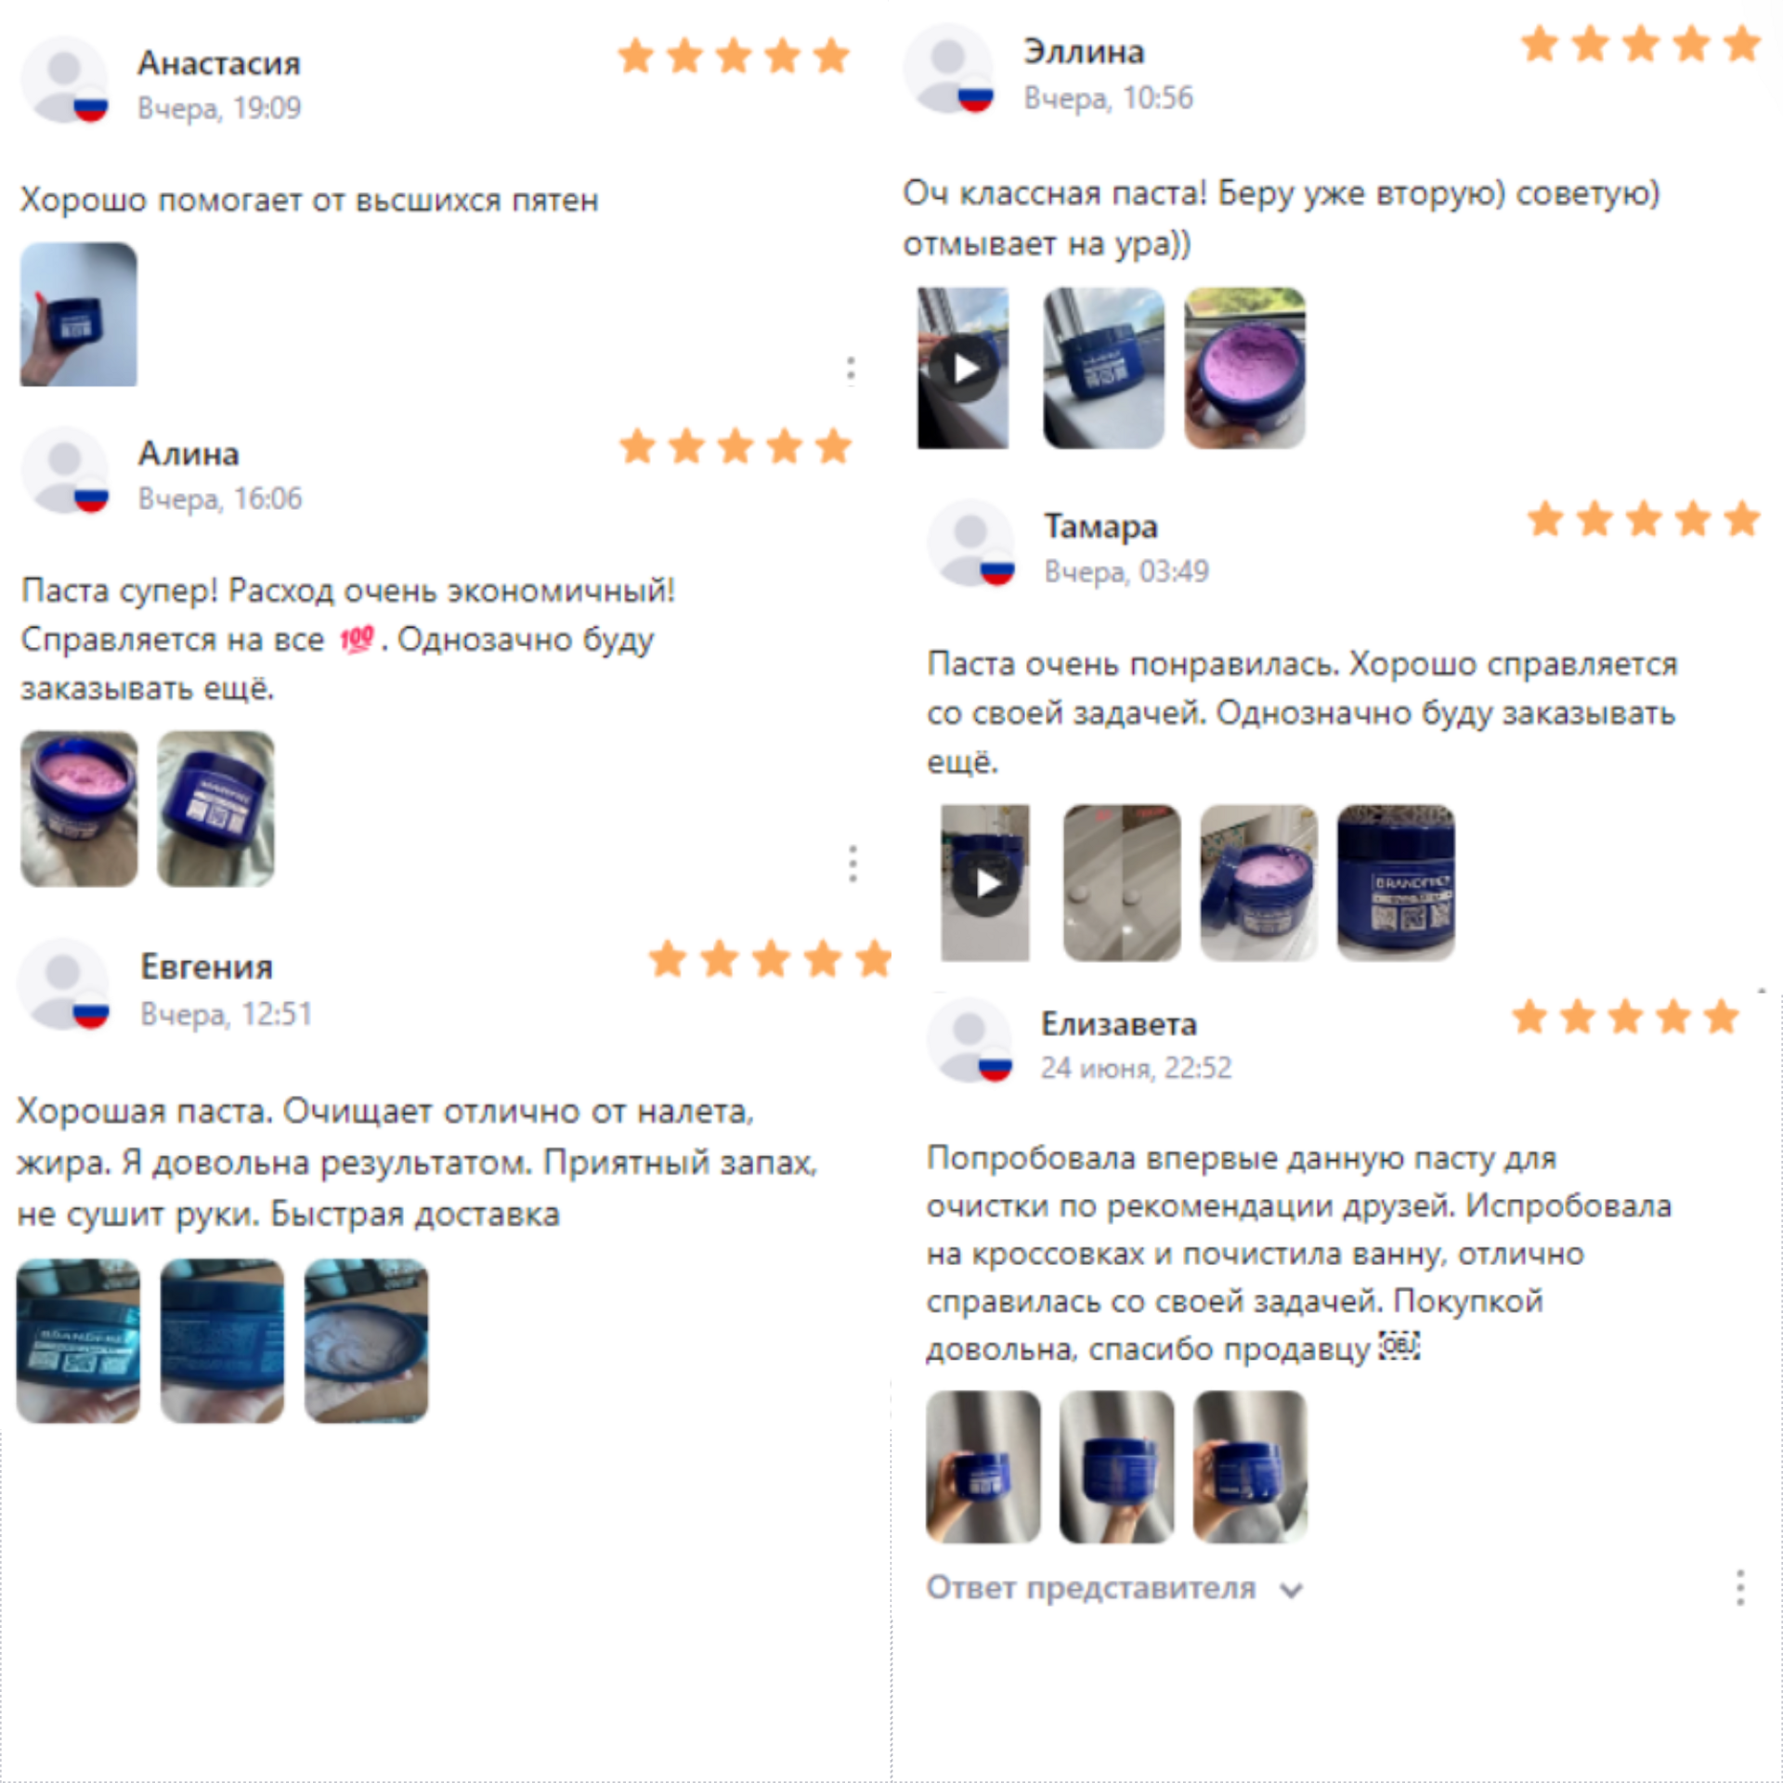Screen dimensions: 1783x1783
Task: Open the three-dot menu on Елизавета's review
Action: [x=1740, y=1588]
